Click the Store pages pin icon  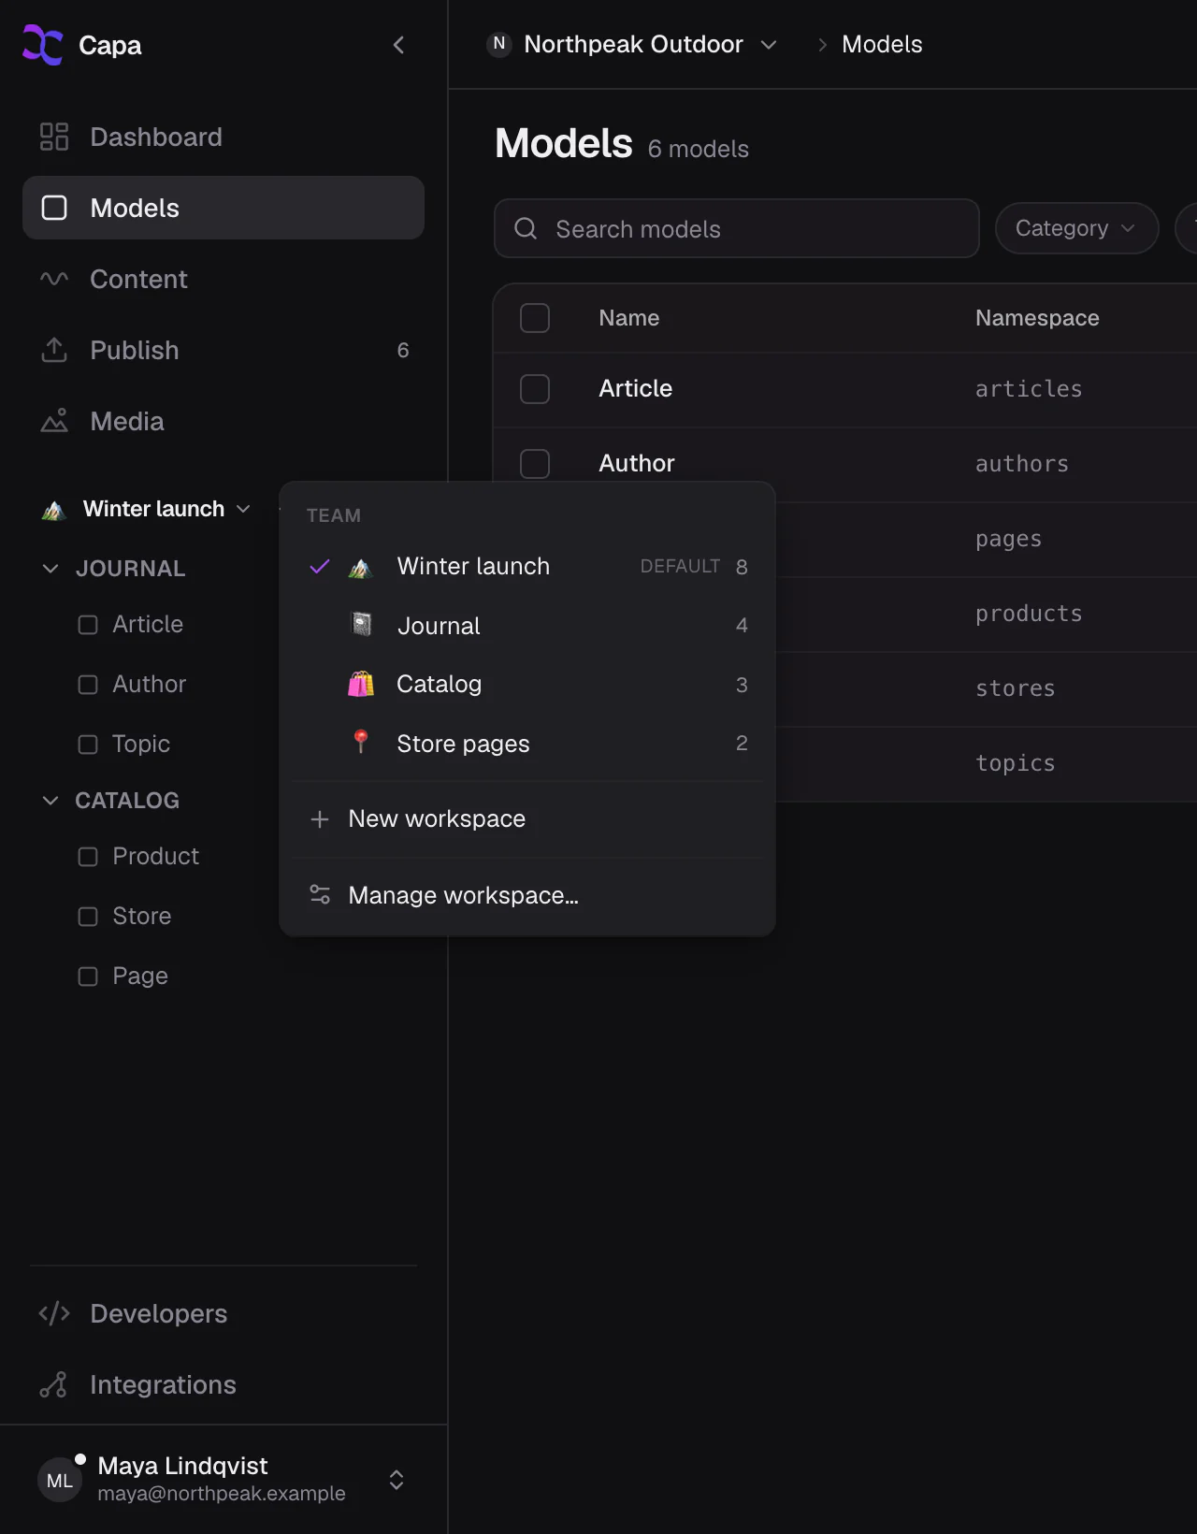pyautogui.click(x=361, y=742)
